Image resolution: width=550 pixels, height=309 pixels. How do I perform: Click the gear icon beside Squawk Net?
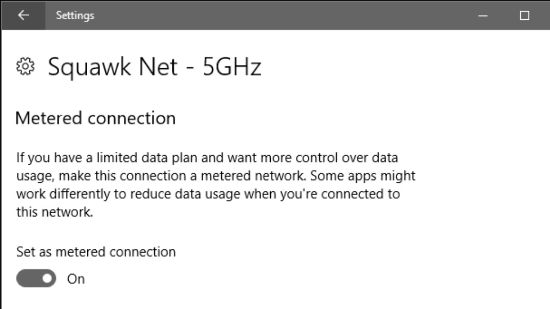click(x=25, y=67)
